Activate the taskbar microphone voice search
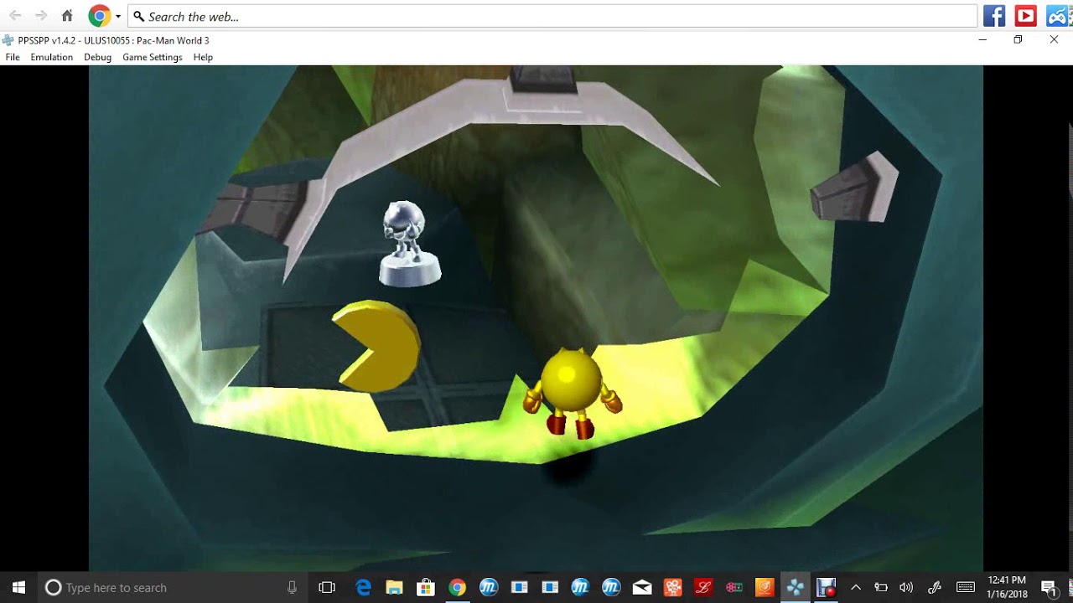 point(292,587)
